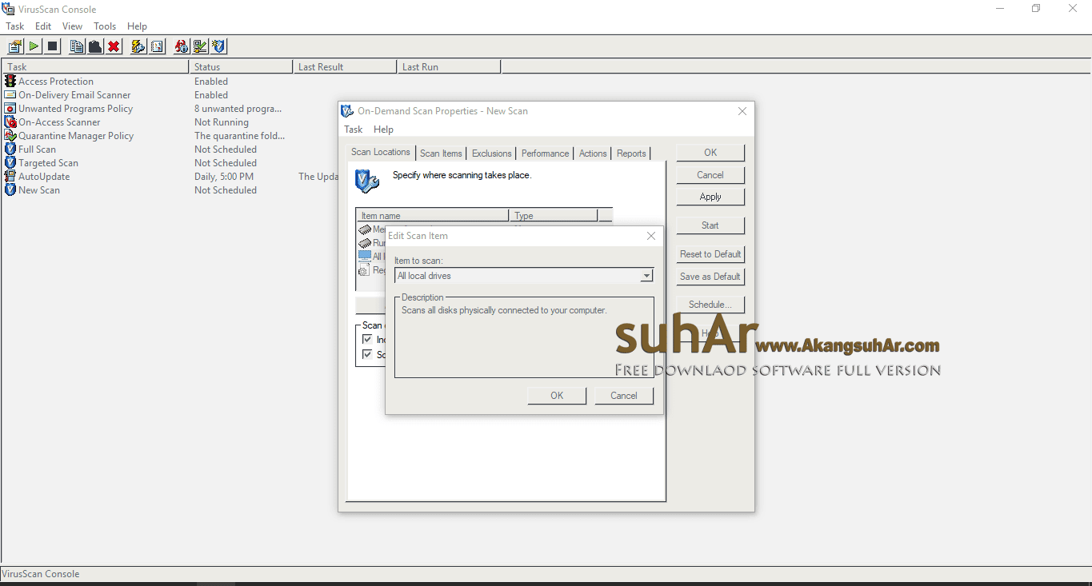Toggle the upper Scan options checkbox beside 'In'

(367, 339)
